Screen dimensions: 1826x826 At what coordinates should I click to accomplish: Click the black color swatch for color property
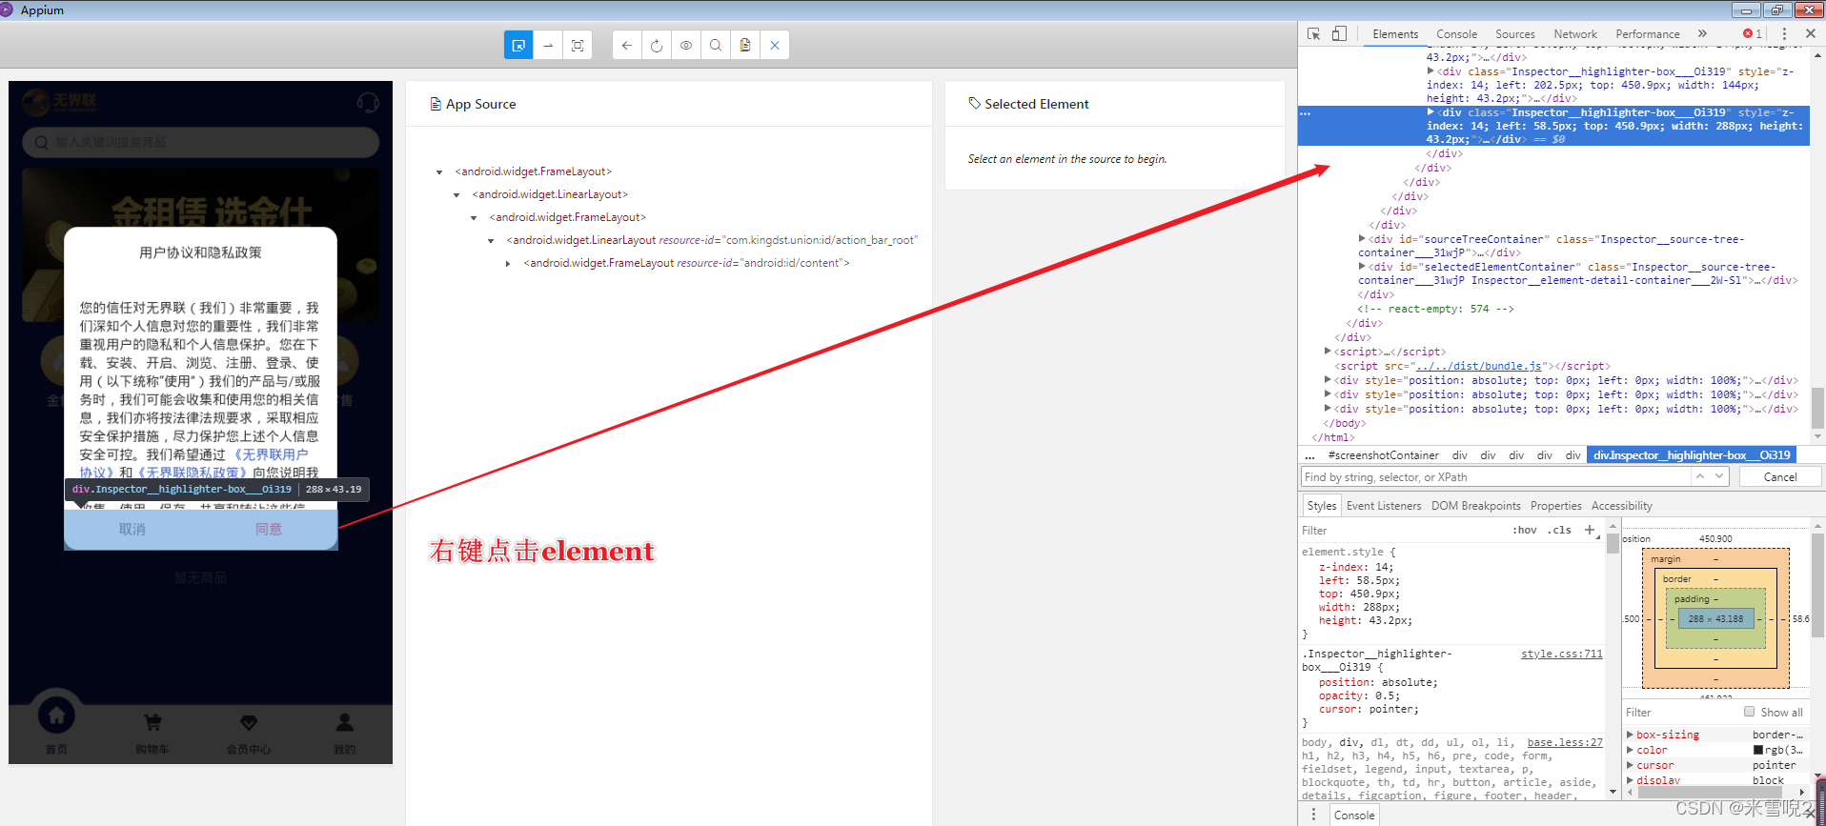(1758, 750)
